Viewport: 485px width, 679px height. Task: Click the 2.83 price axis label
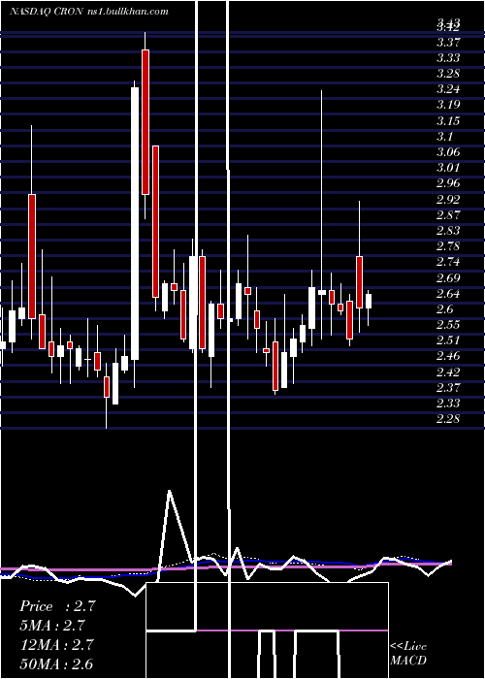pos(448,231)
